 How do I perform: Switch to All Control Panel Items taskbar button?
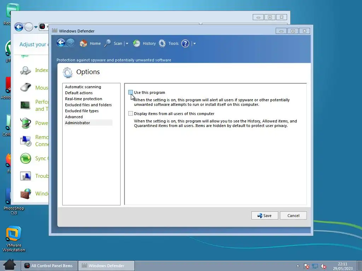[49, 266]
